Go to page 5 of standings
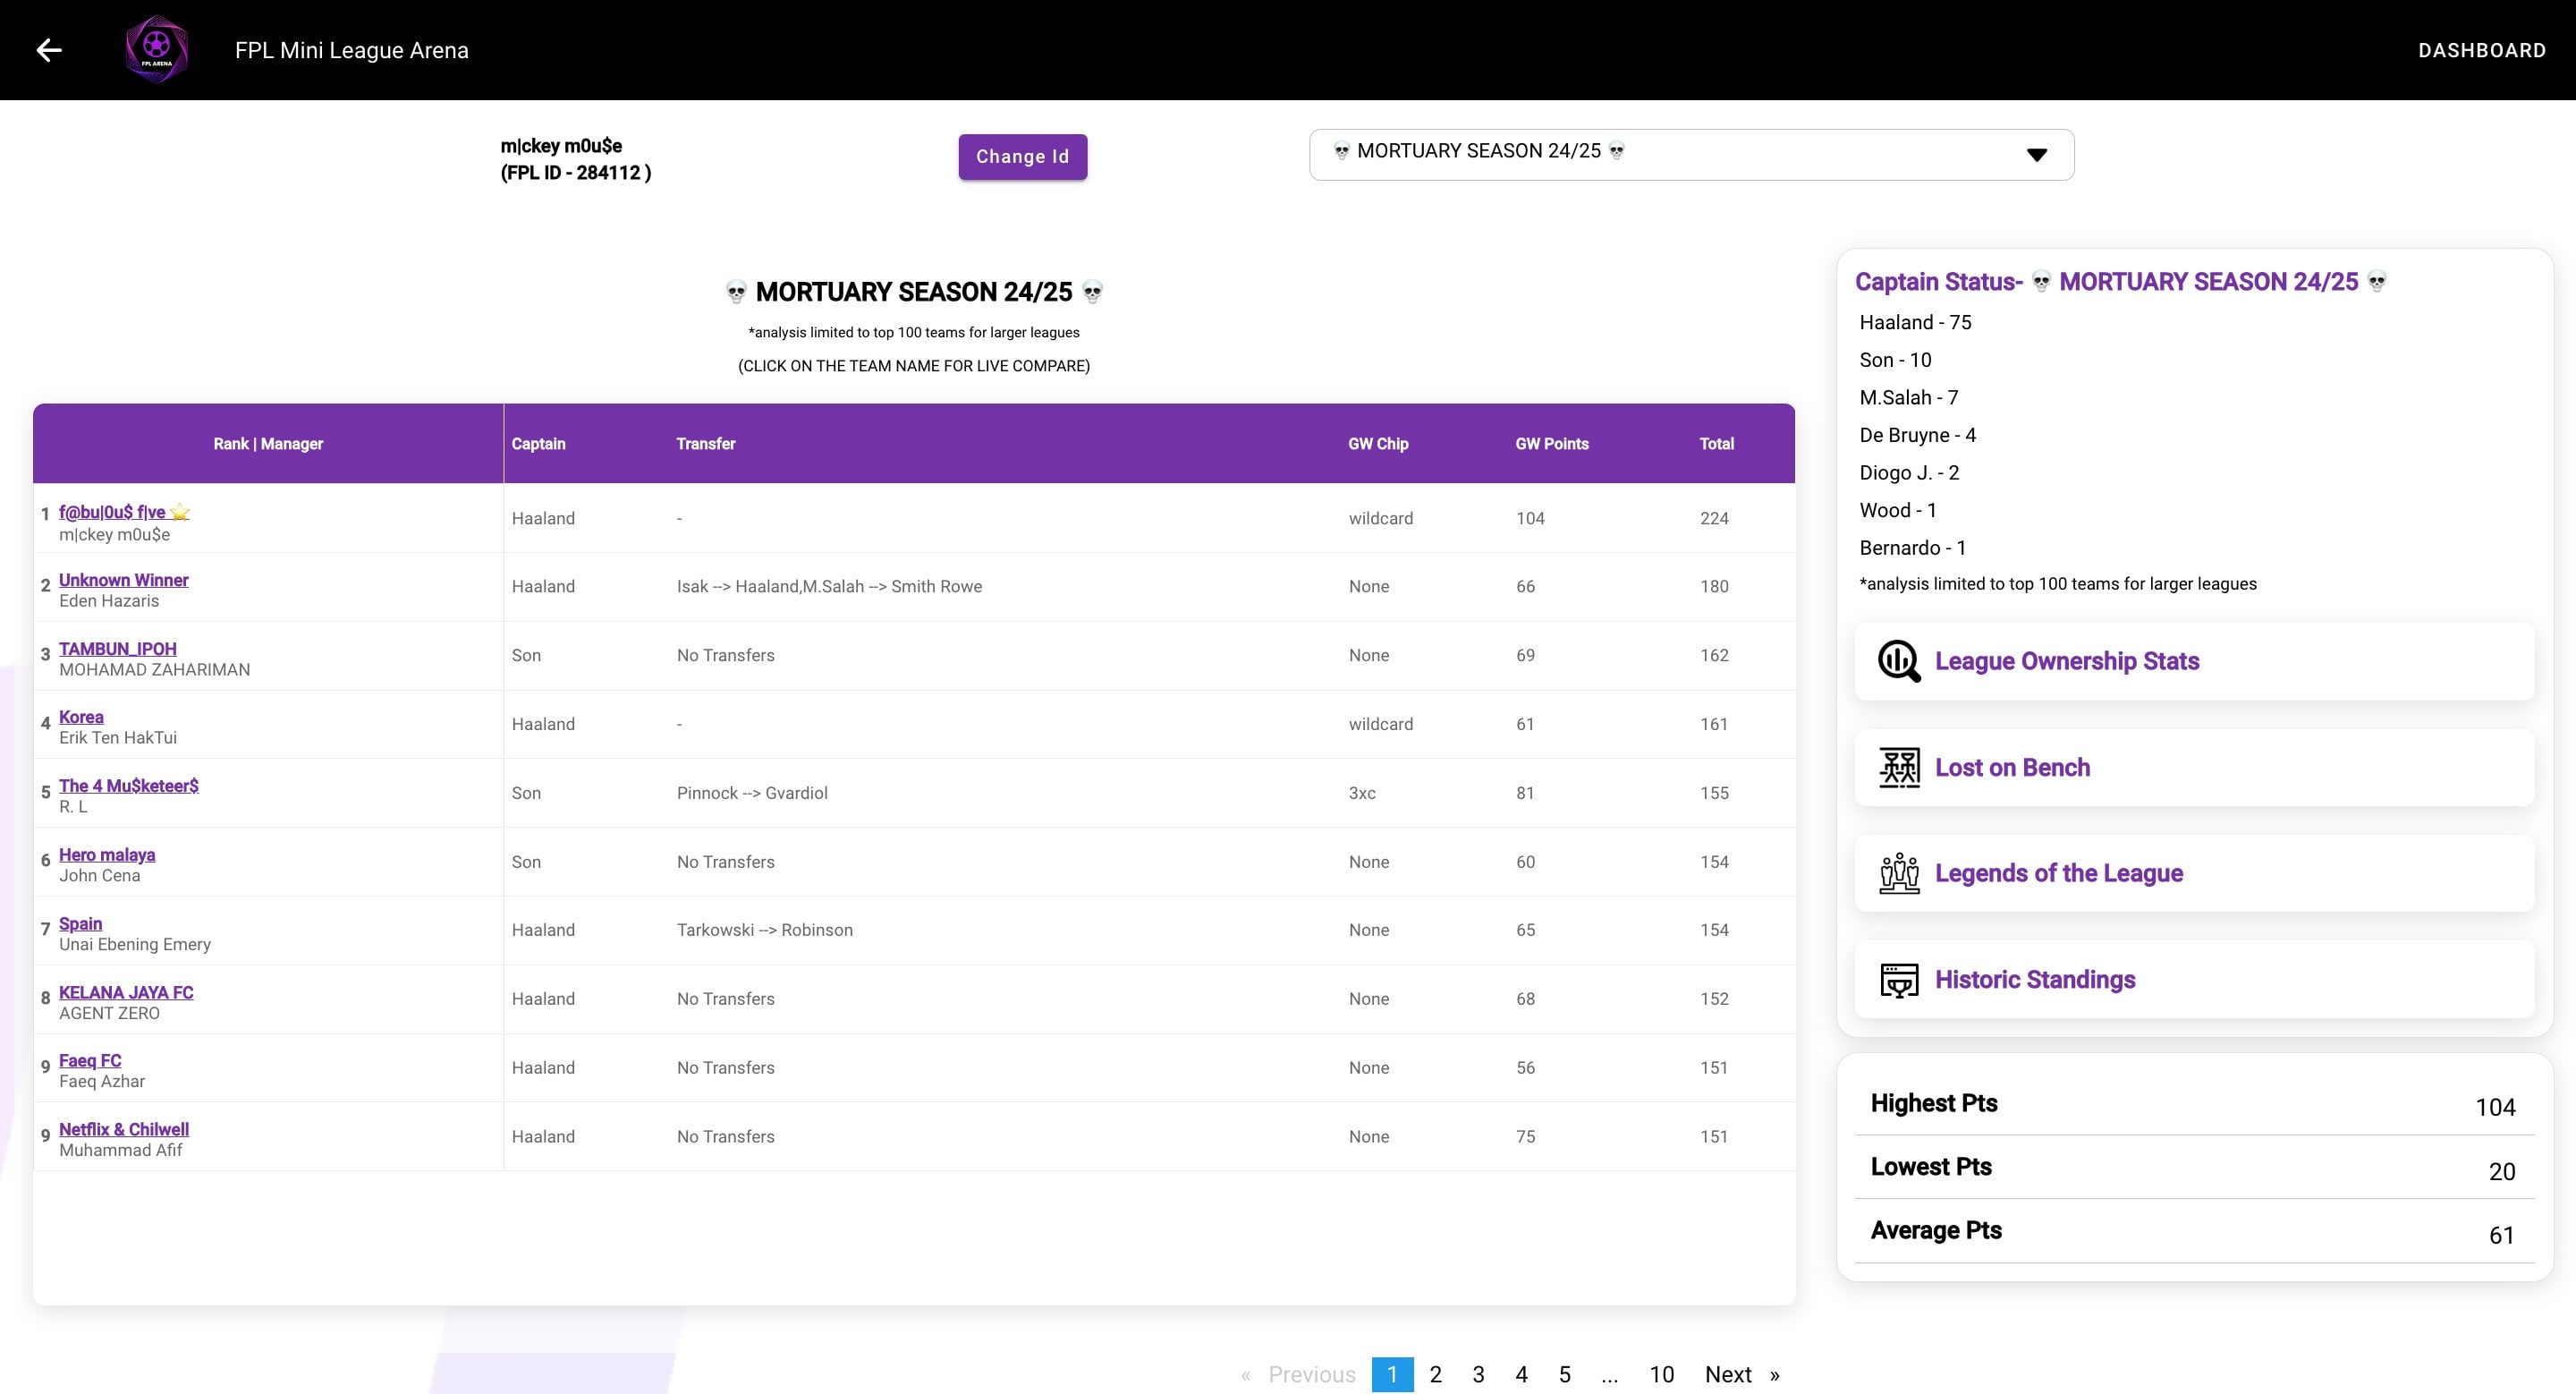 [1564, 1374]
